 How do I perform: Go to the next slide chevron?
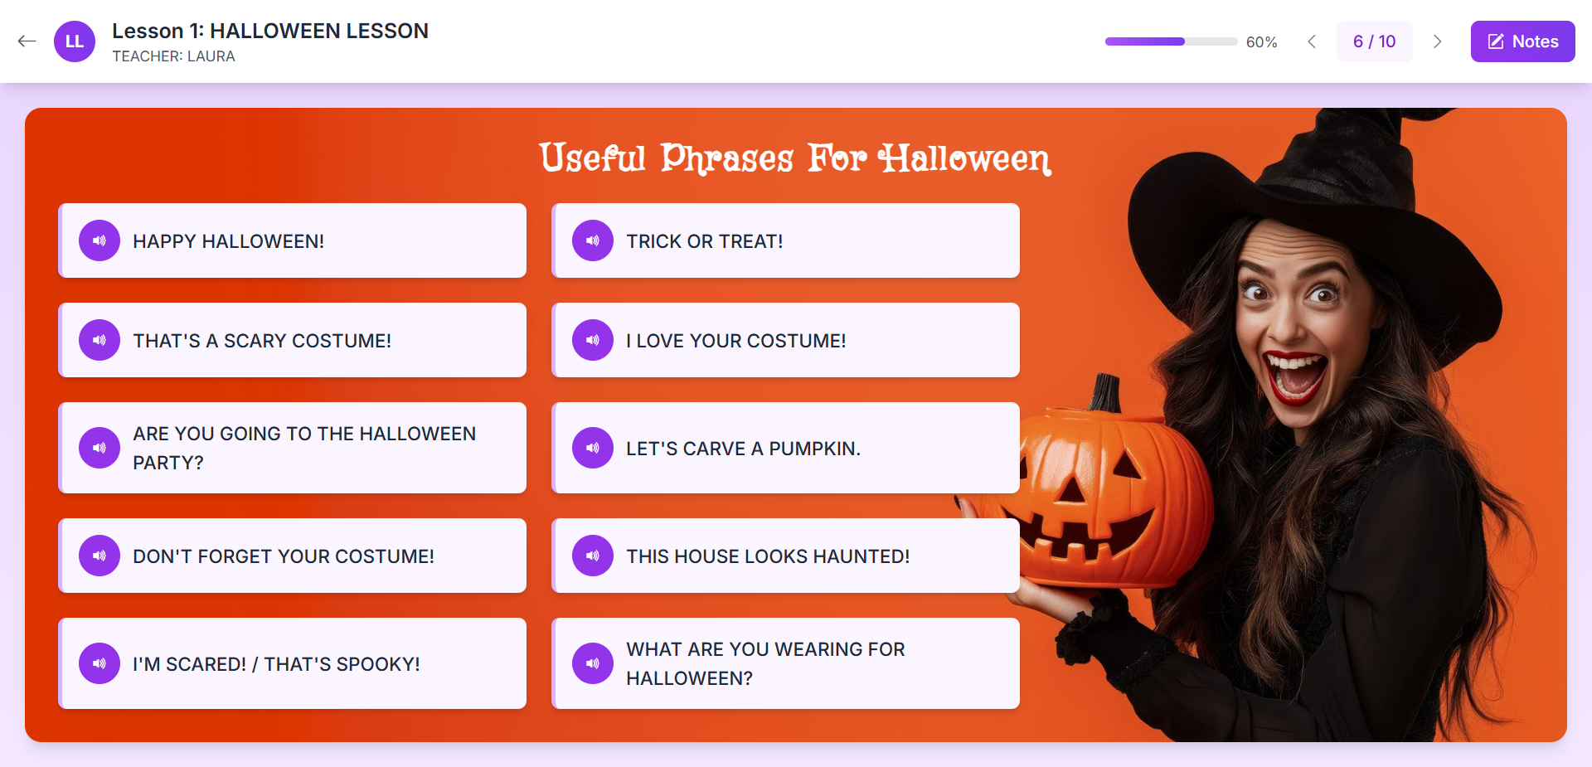point(1438,41)
